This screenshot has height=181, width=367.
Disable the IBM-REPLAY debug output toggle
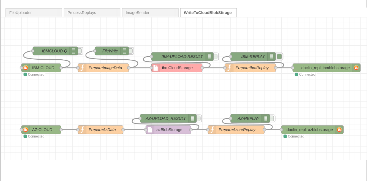(x=280, y=56)
